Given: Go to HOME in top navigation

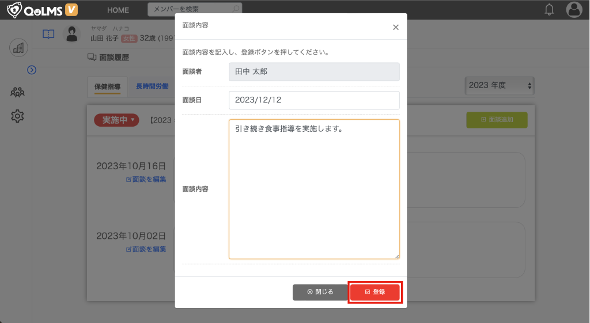Looking at the screenshot, I should (x=118, y=10).
